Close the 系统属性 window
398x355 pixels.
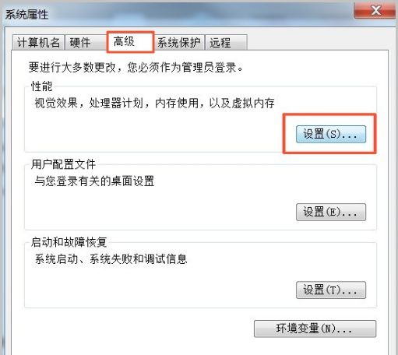pyautogui.click(x=375, y=10)
